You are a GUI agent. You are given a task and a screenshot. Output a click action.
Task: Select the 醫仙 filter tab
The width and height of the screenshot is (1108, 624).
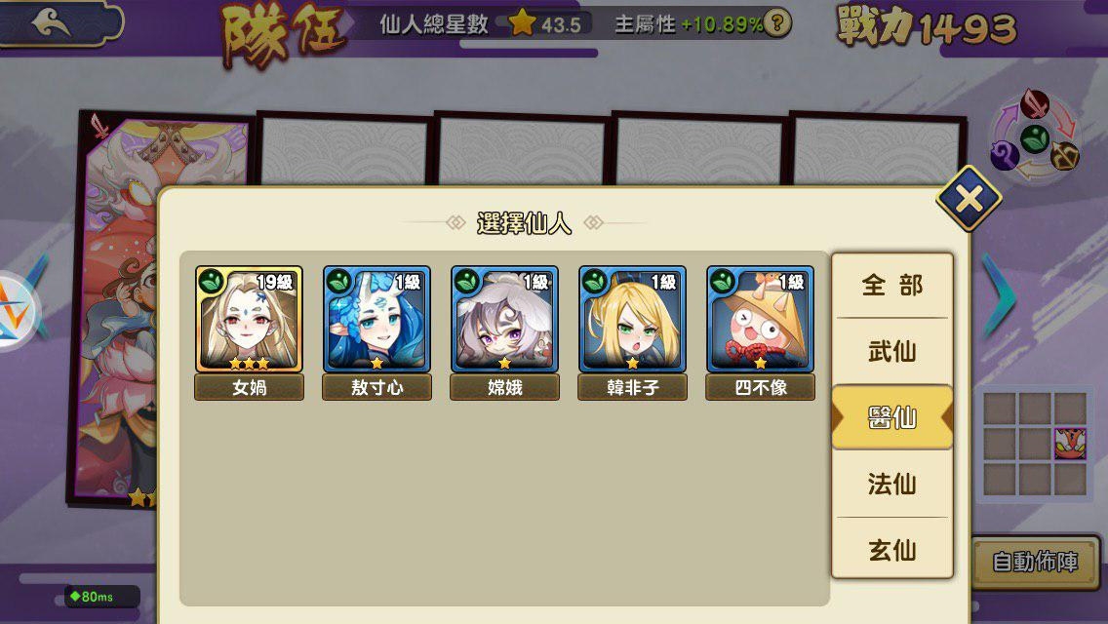892,417
